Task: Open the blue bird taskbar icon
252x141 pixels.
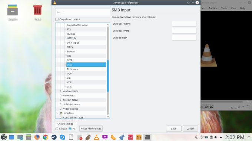Action: [122, 137]
